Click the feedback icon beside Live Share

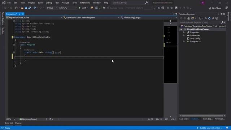point(226,8)
